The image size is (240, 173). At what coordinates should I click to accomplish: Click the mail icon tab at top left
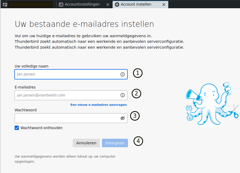(x=5, y=5)
